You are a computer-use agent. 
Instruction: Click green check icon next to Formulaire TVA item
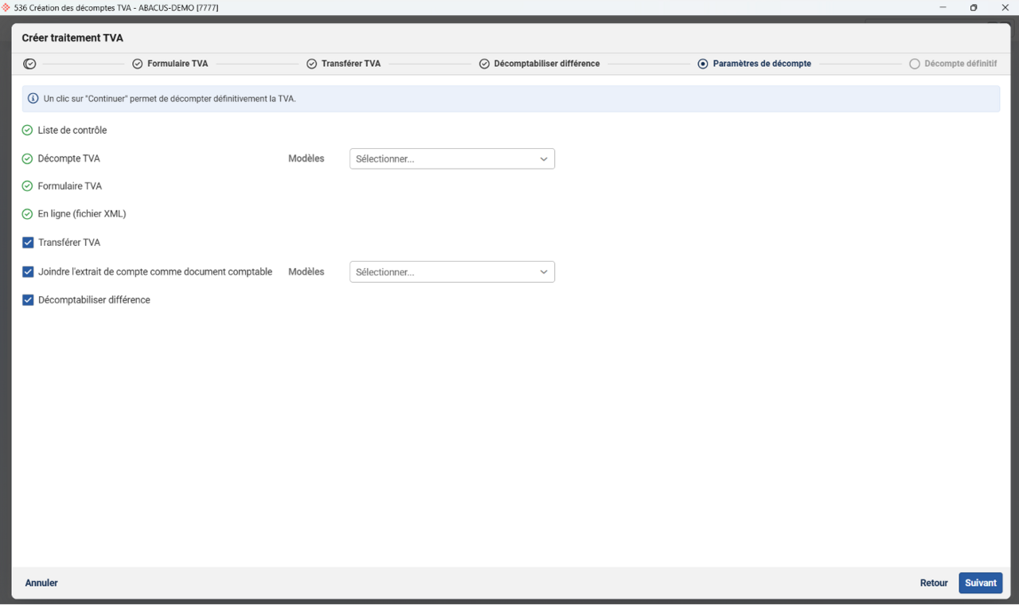27,186
